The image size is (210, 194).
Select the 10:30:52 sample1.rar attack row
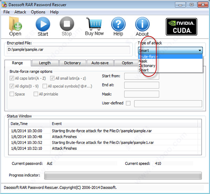pyautogui.click(x=105, y=143)
